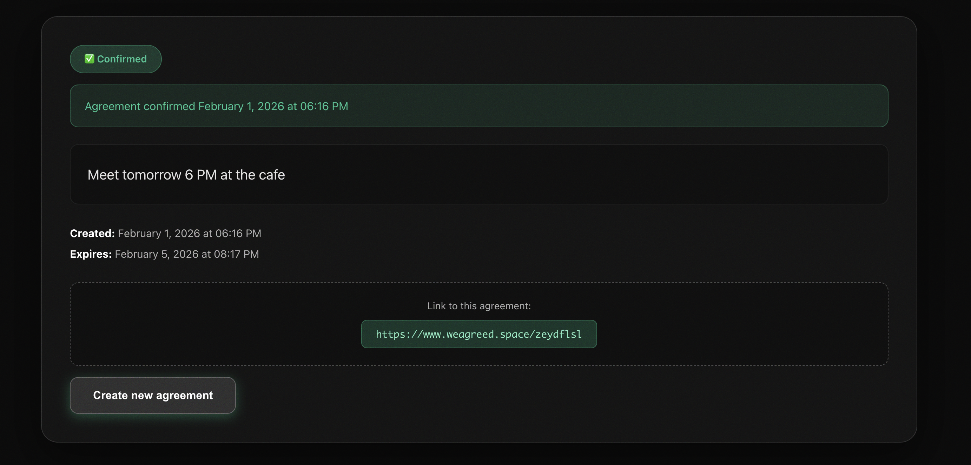Click Create new agreement to start over

click(x=152, y=395)
